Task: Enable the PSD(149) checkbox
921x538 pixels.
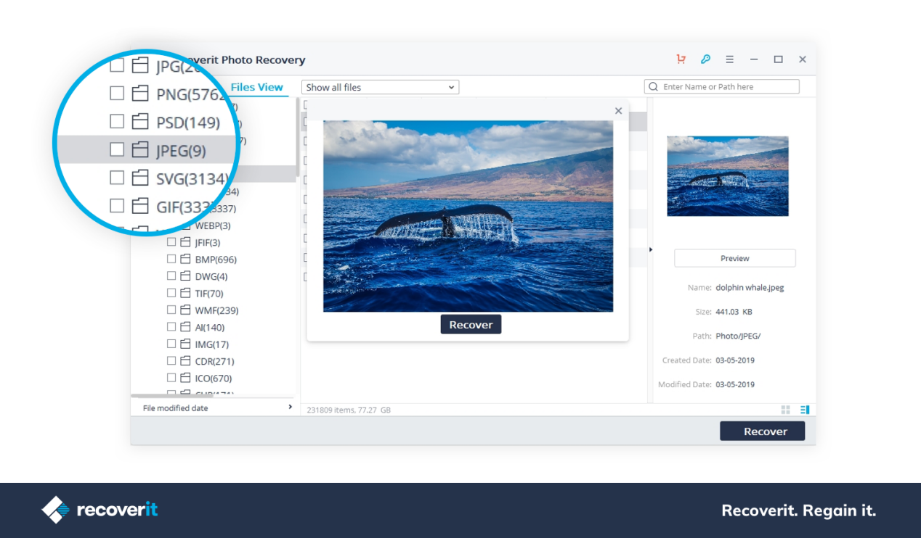Action: click(x=115, y=122)
